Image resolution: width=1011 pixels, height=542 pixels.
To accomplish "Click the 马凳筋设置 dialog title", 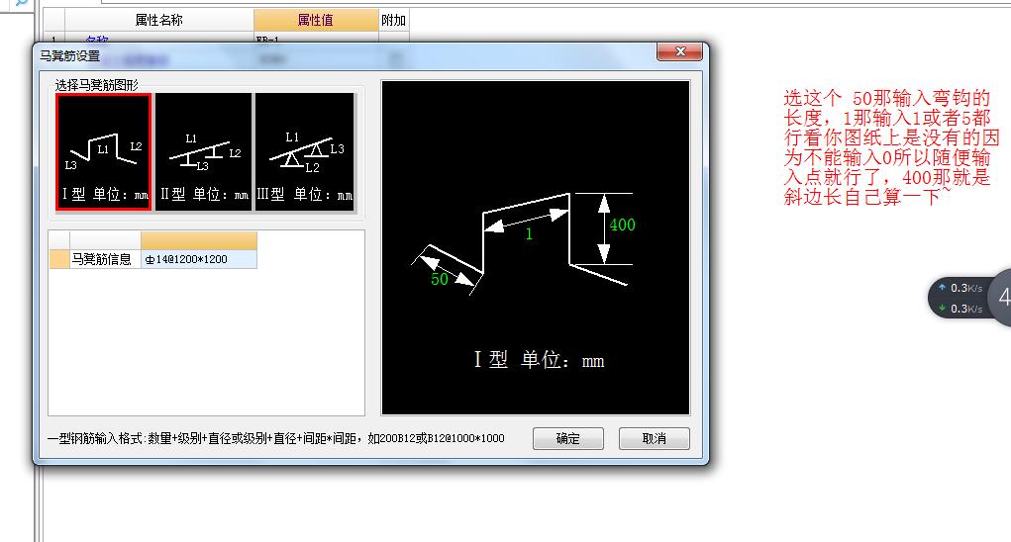I will 70,56.
